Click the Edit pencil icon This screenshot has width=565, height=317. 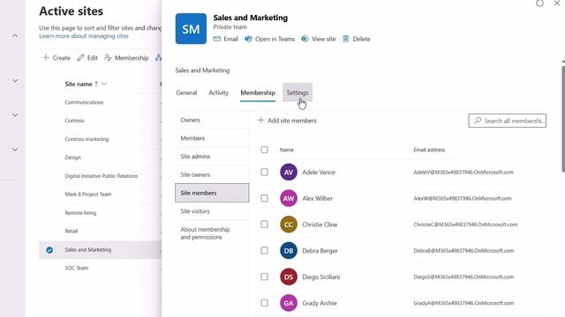(80, 57)
